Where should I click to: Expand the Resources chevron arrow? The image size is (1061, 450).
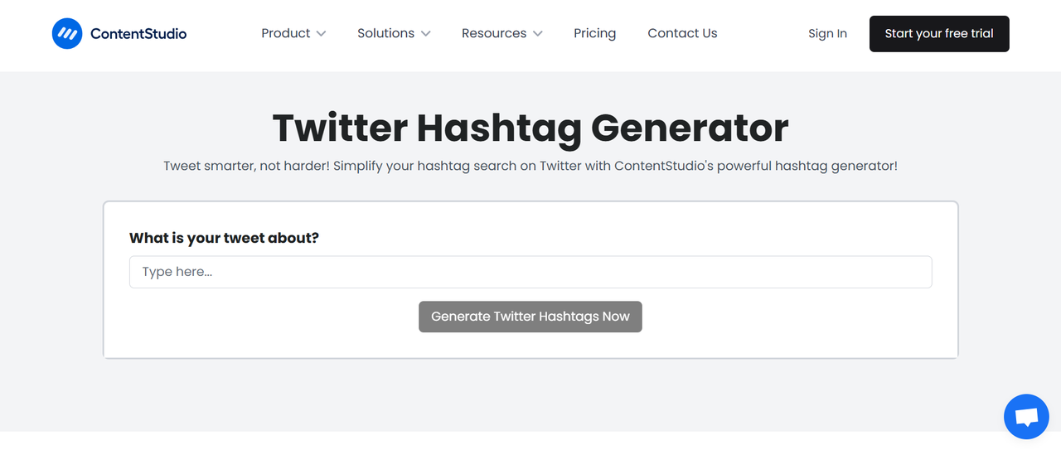point(538,34)
